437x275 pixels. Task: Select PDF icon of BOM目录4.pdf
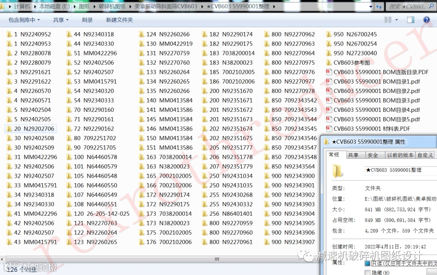tap(329, 110)
